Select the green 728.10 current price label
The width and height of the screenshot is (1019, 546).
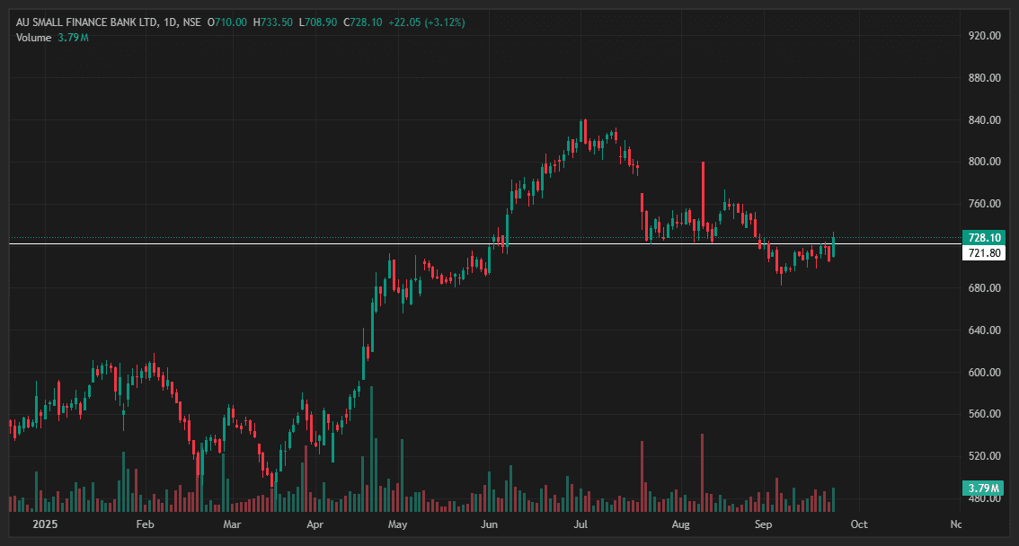[984, 238]
